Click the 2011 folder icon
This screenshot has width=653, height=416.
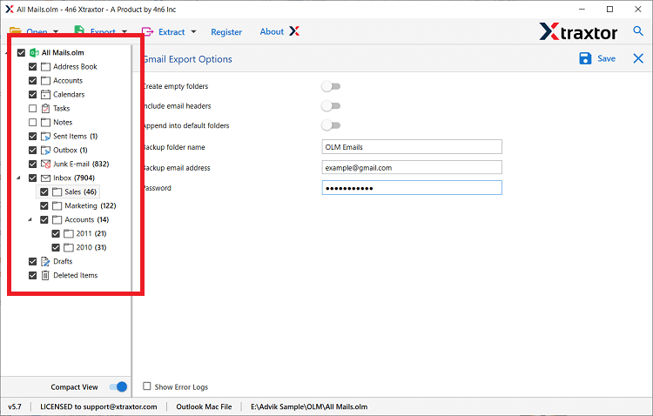coord(69,233)
